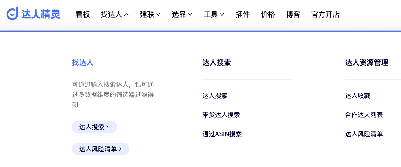Open the 带货达人搜索 link
Screen dimensions: 401x167
pos(221,115)
